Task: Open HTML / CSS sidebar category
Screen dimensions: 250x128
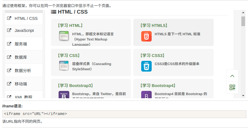Action: tap(24, 19)
